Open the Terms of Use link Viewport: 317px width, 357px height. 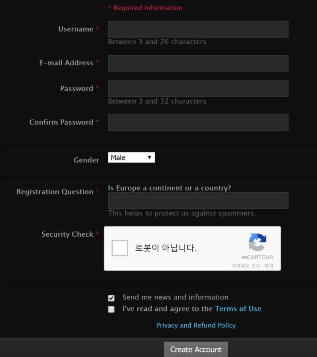click(238, 309)
